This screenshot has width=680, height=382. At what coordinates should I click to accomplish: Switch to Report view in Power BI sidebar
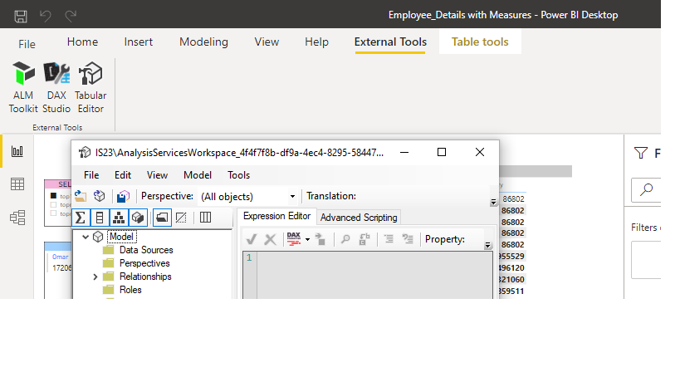pyautogui.click(x=17, y=151)
